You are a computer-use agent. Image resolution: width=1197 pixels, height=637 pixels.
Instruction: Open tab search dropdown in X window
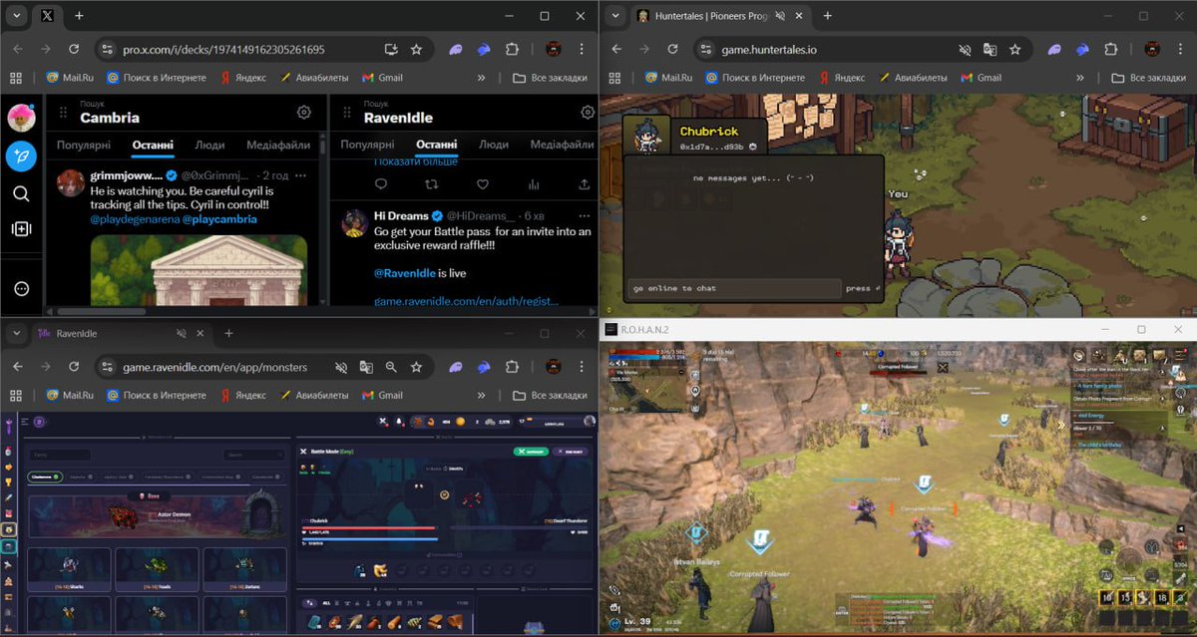click(17, 16)
